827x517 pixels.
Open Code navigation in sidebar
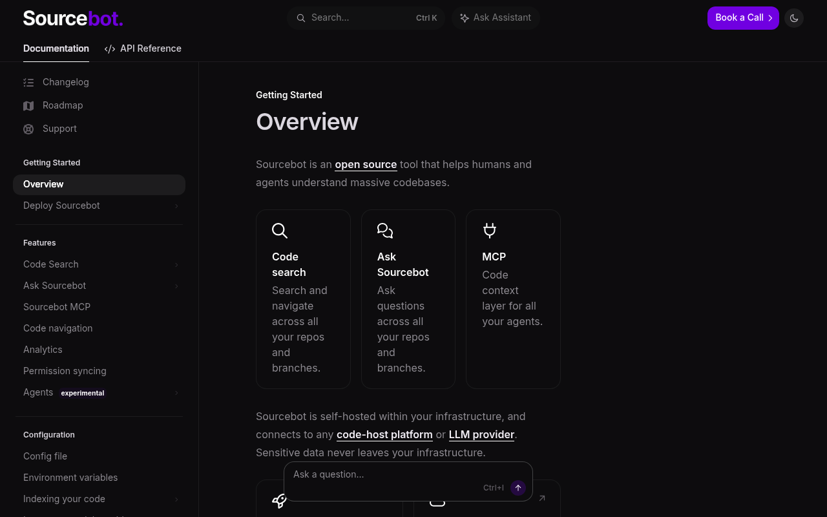click(99, 328)
